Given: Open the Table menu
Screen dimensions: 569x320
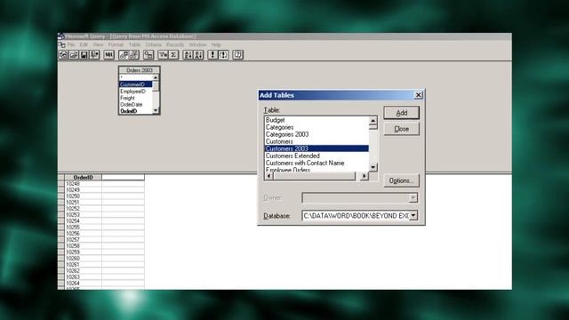Looking at the screenshot, I should (x=134, y=44).
